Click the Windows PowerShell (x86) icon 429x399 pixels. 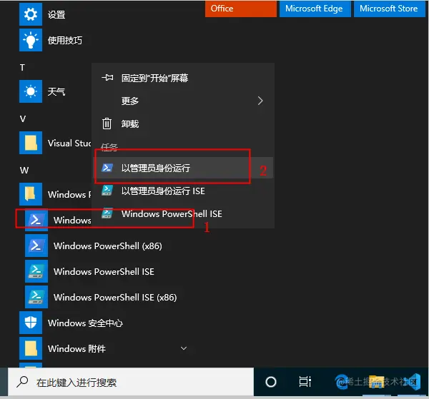(36, 246)
